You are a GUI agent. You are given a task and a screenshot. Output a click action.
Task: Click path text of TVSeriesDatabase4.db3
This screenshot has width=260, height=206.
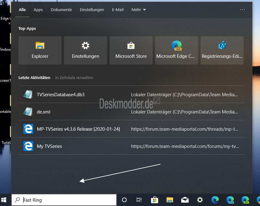tap(184, 95)
